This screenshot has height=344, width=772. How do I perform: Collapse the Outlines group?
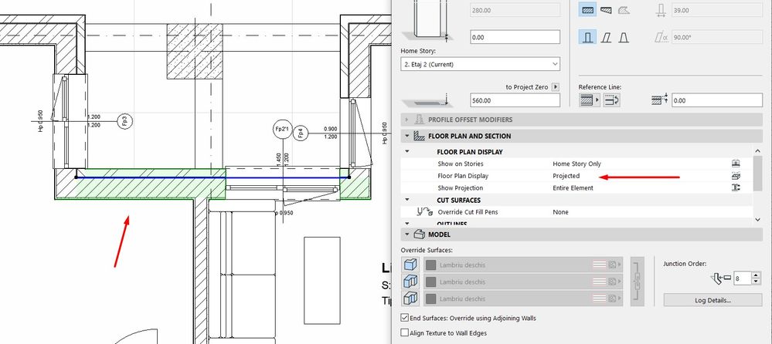click(x=406, y=224)
